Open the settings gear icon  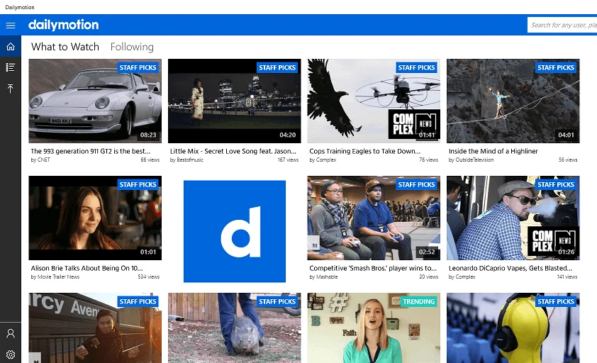[11, 354]
